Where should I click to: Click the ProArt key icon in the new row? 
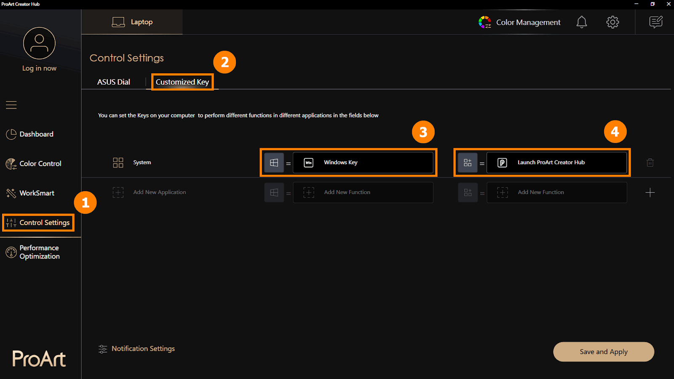coord(468,192)
